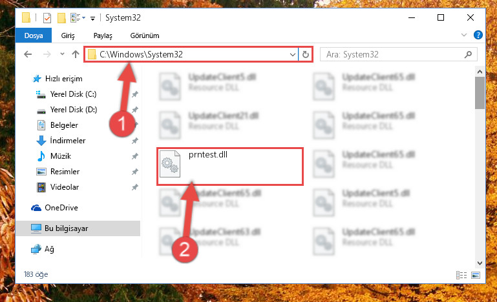Viewport: 497px width, 302px height.
Task: Click the Back navigation arrow
Action: click(x=28, y=54)
